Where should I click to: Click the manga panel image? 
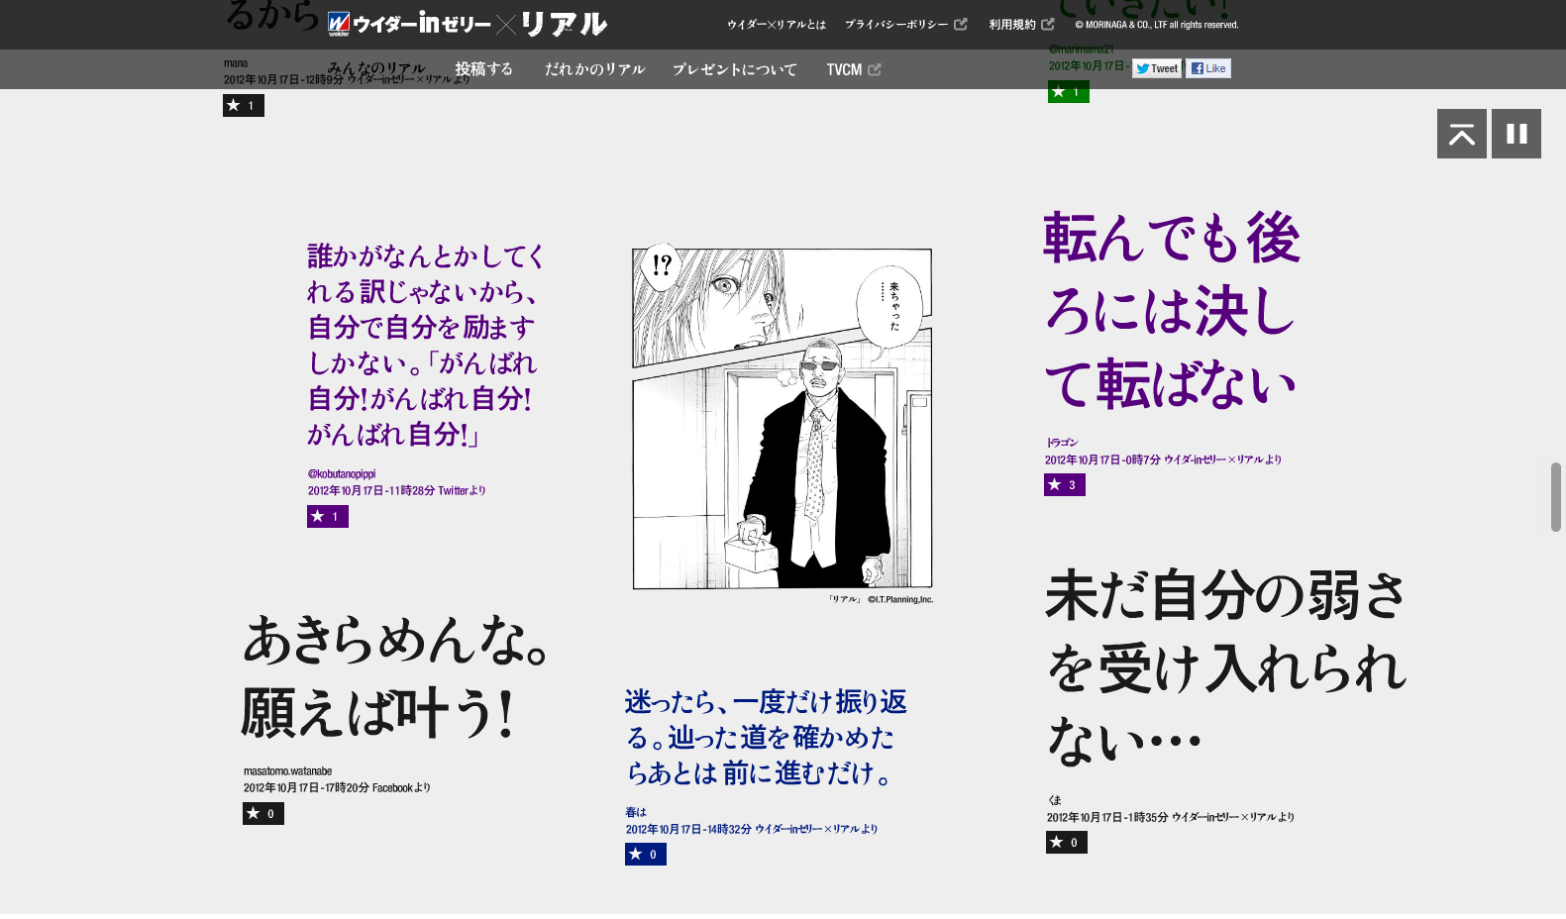(782, 418)
